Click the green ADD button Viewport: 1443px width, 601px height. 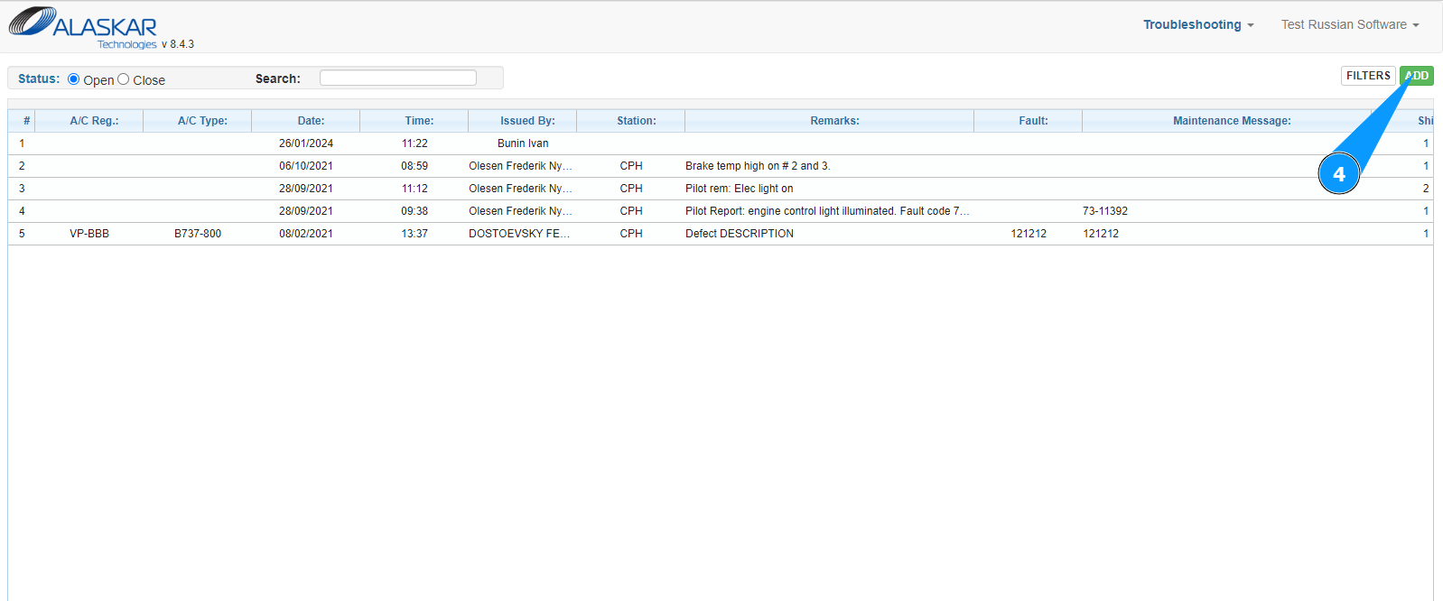tap(1417, 76)
